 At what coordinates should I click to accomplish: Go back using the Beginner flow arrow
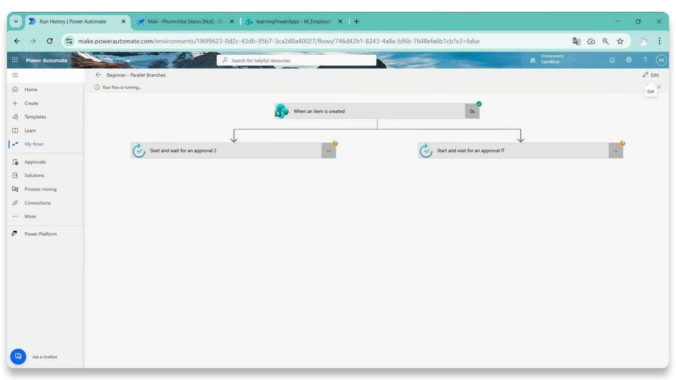coord(98,75)
